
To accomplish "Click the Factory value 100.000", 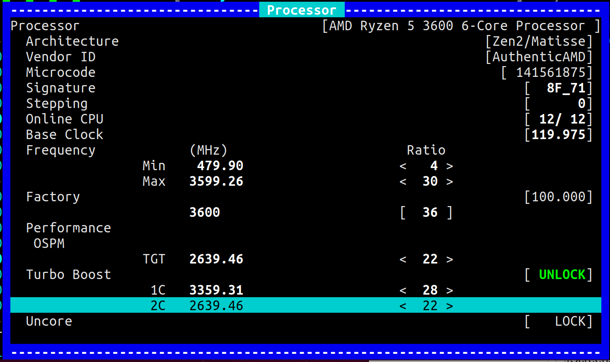I will point(558,197).
